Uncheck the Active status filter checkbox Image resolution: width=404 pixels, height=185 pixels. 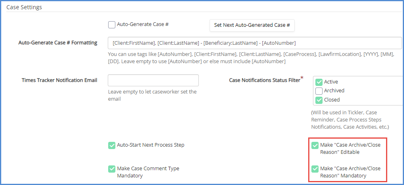pyautogui.click(x=319, y=82)
